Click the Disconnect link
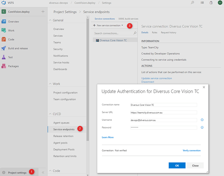This screenshot has height=176, width=224. point(148,82)
